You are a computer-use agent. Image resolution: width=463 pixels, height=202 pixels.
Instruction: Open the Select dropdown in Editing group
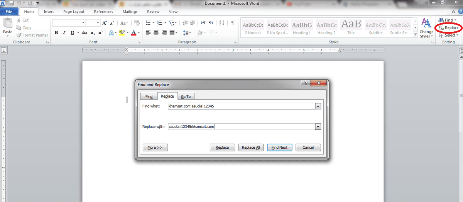pyautogui.click(x=449, y=35)
